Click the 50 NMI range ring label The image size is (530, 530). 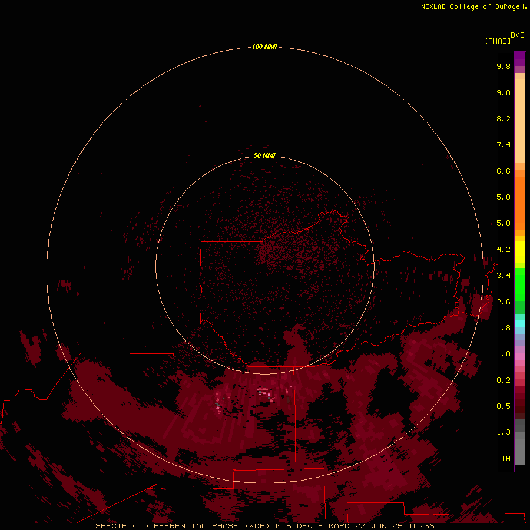pos(264,155)
